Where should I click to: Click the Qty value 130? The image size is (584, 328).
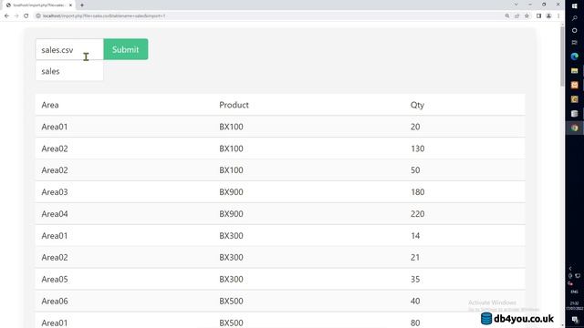[418, 149]
